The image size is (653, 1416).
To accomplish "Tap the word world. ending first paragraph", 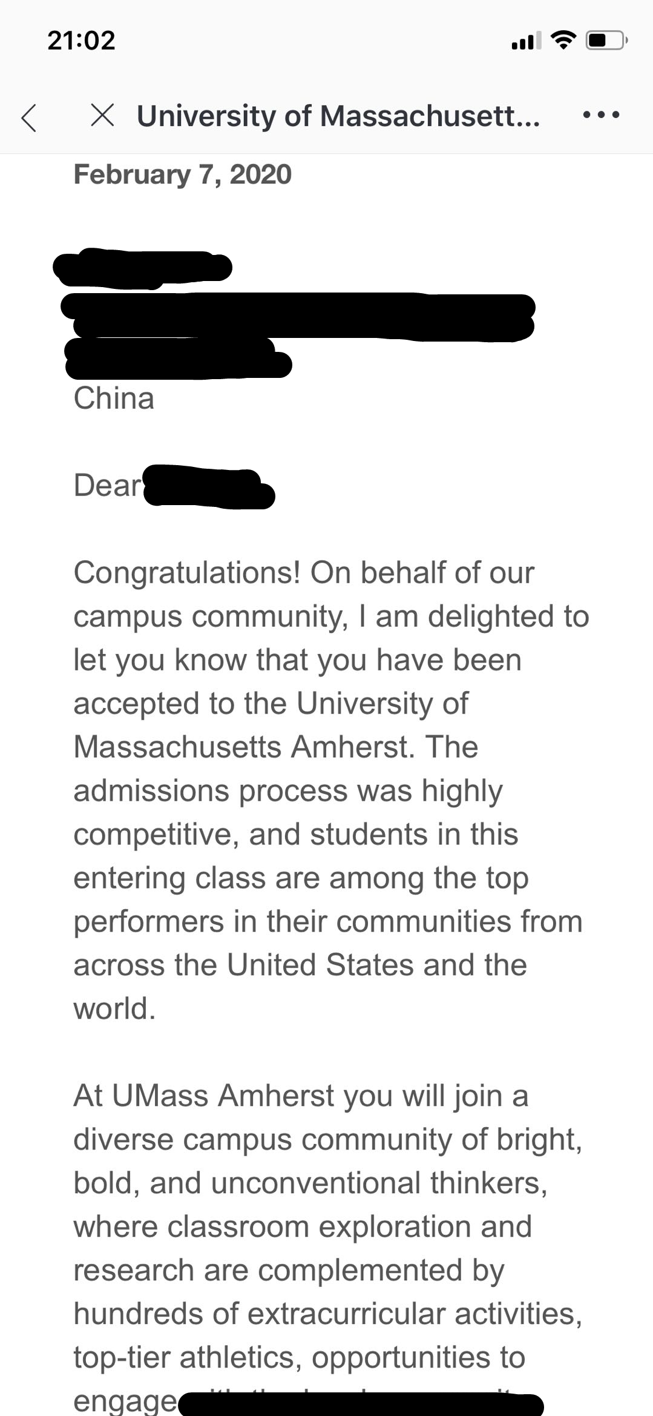I will tap(114, 1008).
